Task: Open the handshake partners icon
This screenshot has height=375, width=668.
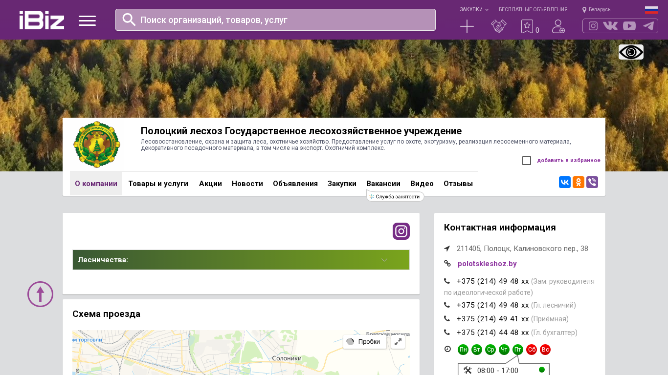Action: [x=498, y=26]
